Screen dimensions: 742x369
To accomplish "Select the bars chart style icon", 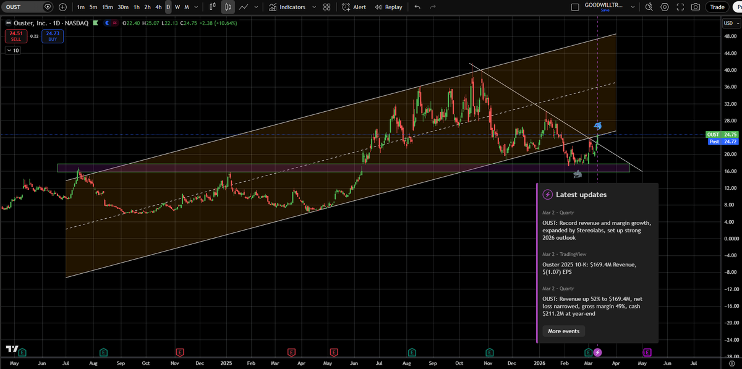I will click(213, 7).
